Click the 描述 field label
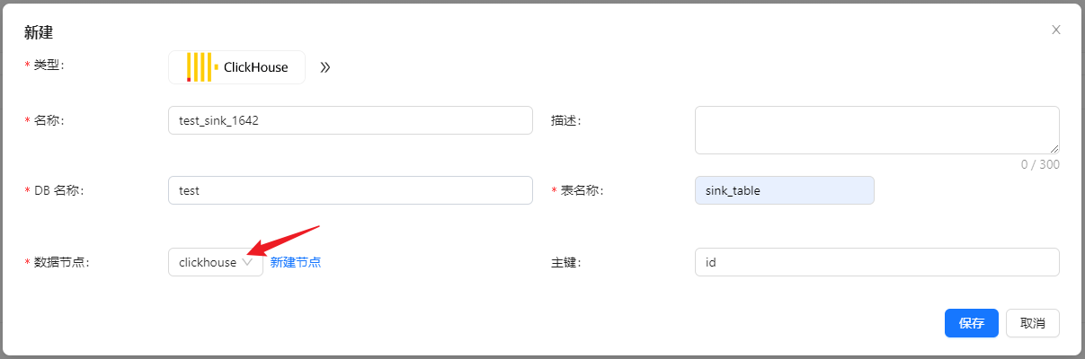This screenshot has height=359, width=1085. (x=566, y=120)
